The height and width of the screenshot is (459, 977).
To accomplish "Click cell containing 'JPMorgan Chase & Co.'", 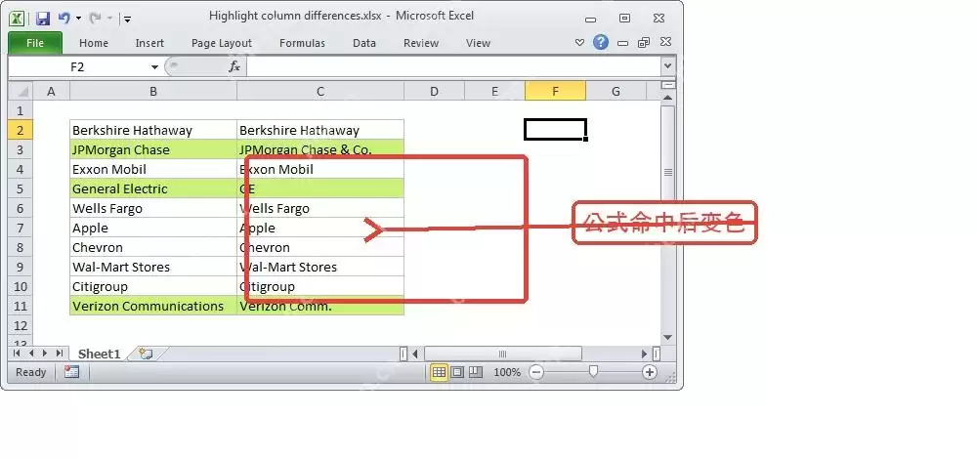I will [320, 149].
